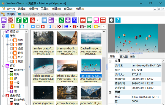Click the left panel collapse splitter arrow
165x105 pixels.
29,67
